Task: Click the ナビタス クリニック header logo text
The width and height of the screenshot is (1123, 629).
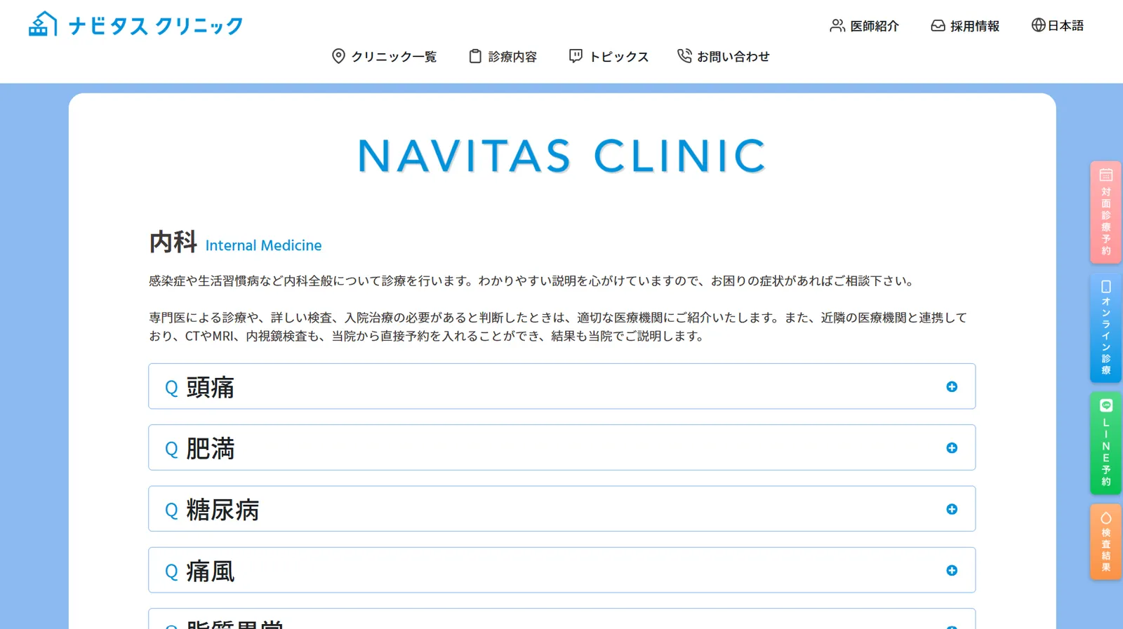Action: coord(155,26)
